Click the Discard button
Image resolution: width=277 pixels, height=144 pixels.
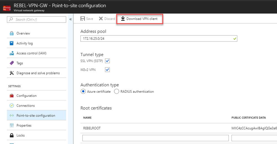107,19
